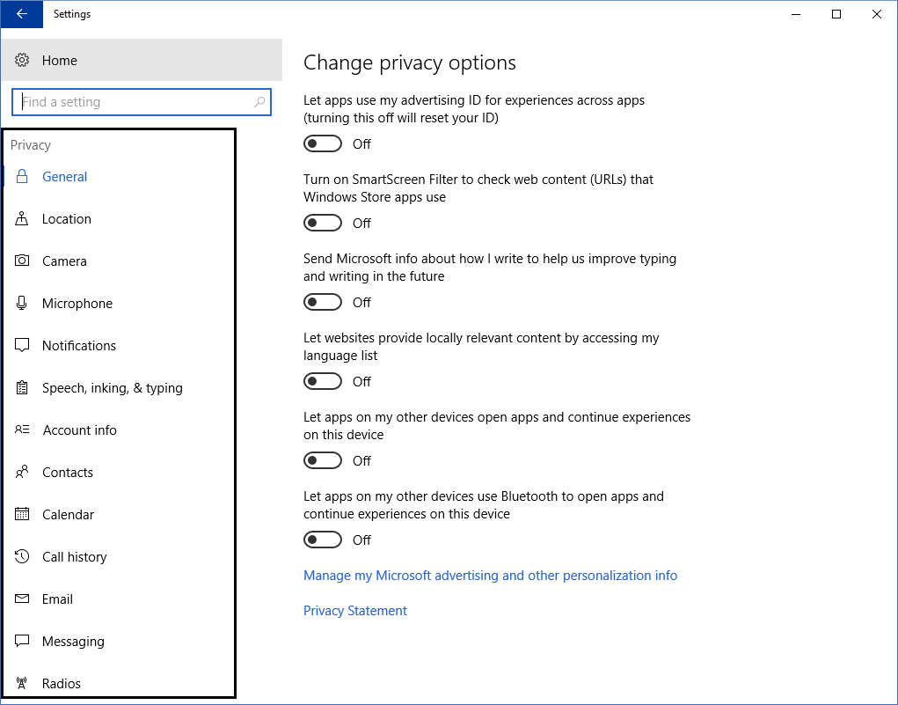Open Manage my Microsoft advertising link
Image resolution: width=898 pixels, height=705 pixels.
click(490, 576)
